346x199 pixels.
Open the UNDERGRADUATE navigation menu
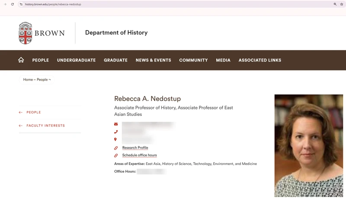coord(77,60)
